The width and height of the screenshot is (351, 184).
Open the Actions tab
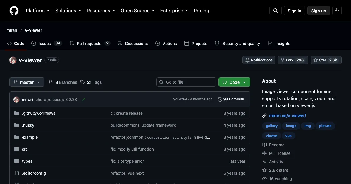point(166,44)
